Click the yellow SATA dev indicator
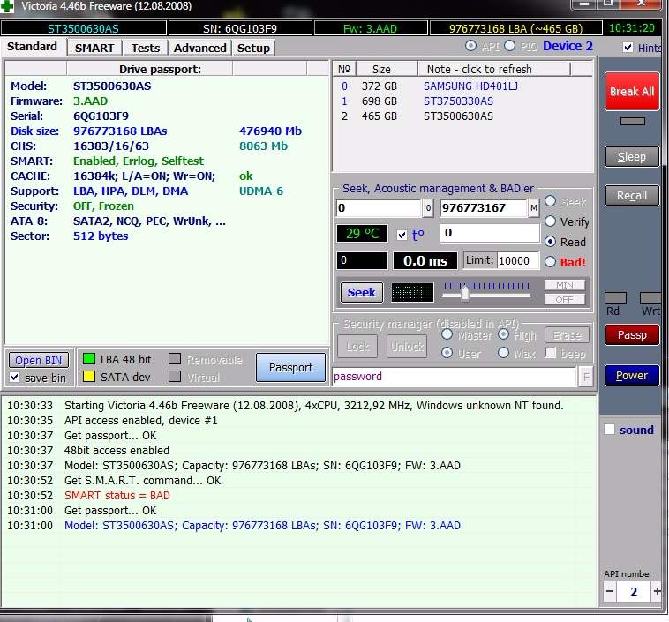This screenshot has height=622, width=669. click(x=89, y=377)
